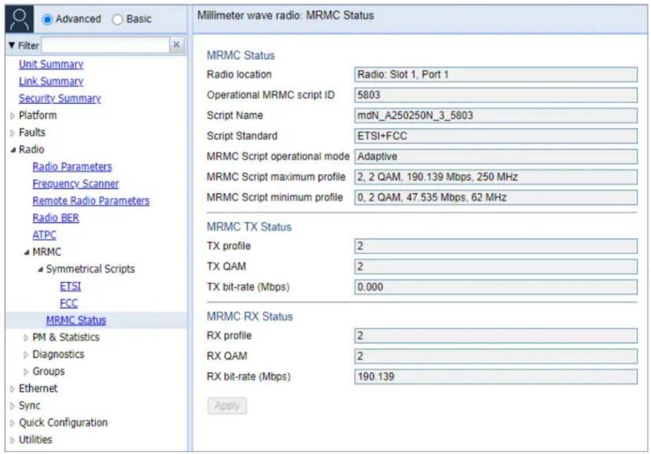Screen dimensions: 651x454
Task: Click the RX QAM value field
Action: pyautogui.click(x=496, y=356)
